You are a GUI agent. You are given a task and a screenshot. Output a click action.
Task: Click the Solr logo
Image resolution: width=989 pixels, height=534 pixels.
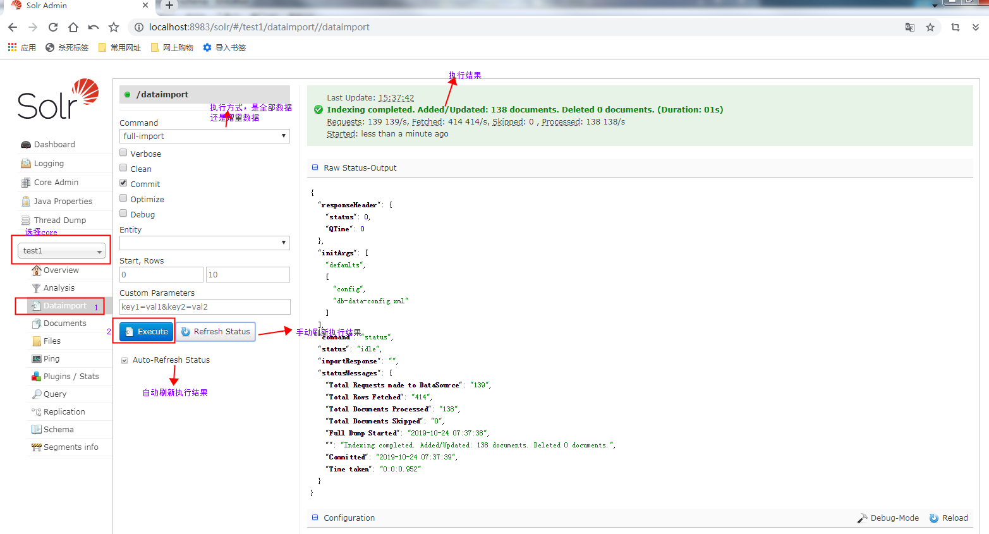coord(58,99)
